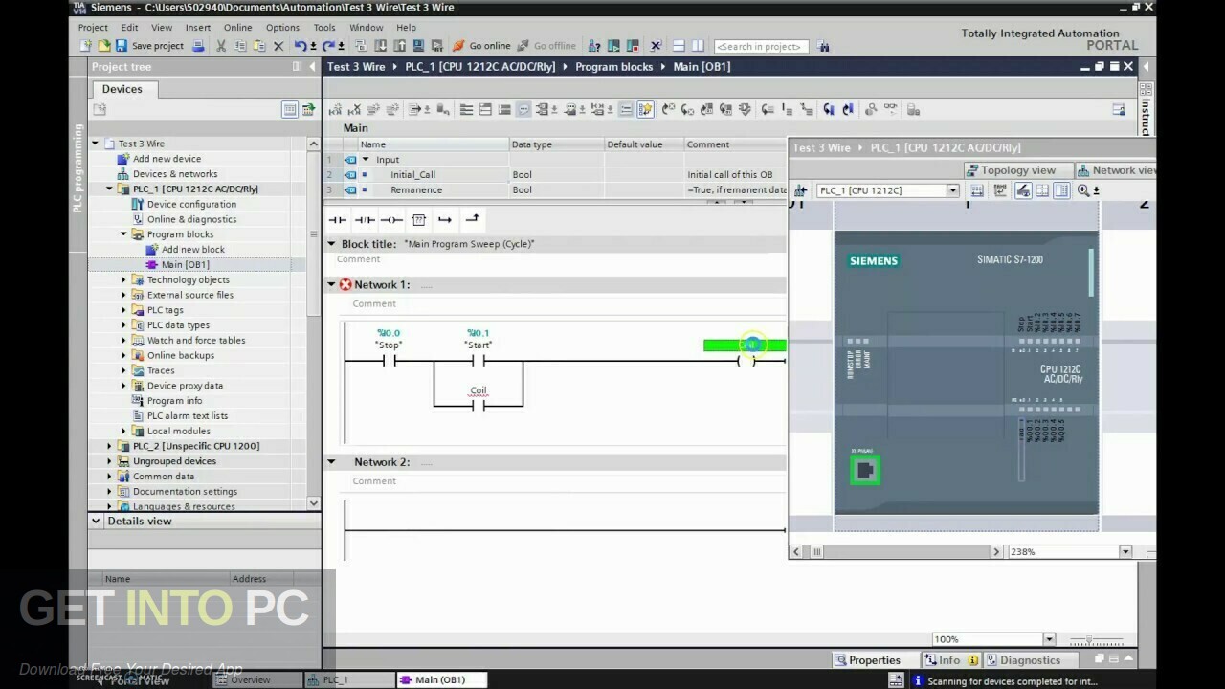The image size is (1225, 689).
Task: Select the Coil parallel branch contact
Action: [479, 406]
